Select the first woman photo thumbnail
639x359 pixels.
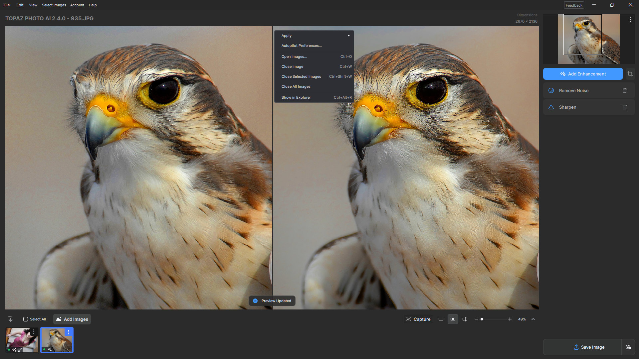tap(22, 340)
